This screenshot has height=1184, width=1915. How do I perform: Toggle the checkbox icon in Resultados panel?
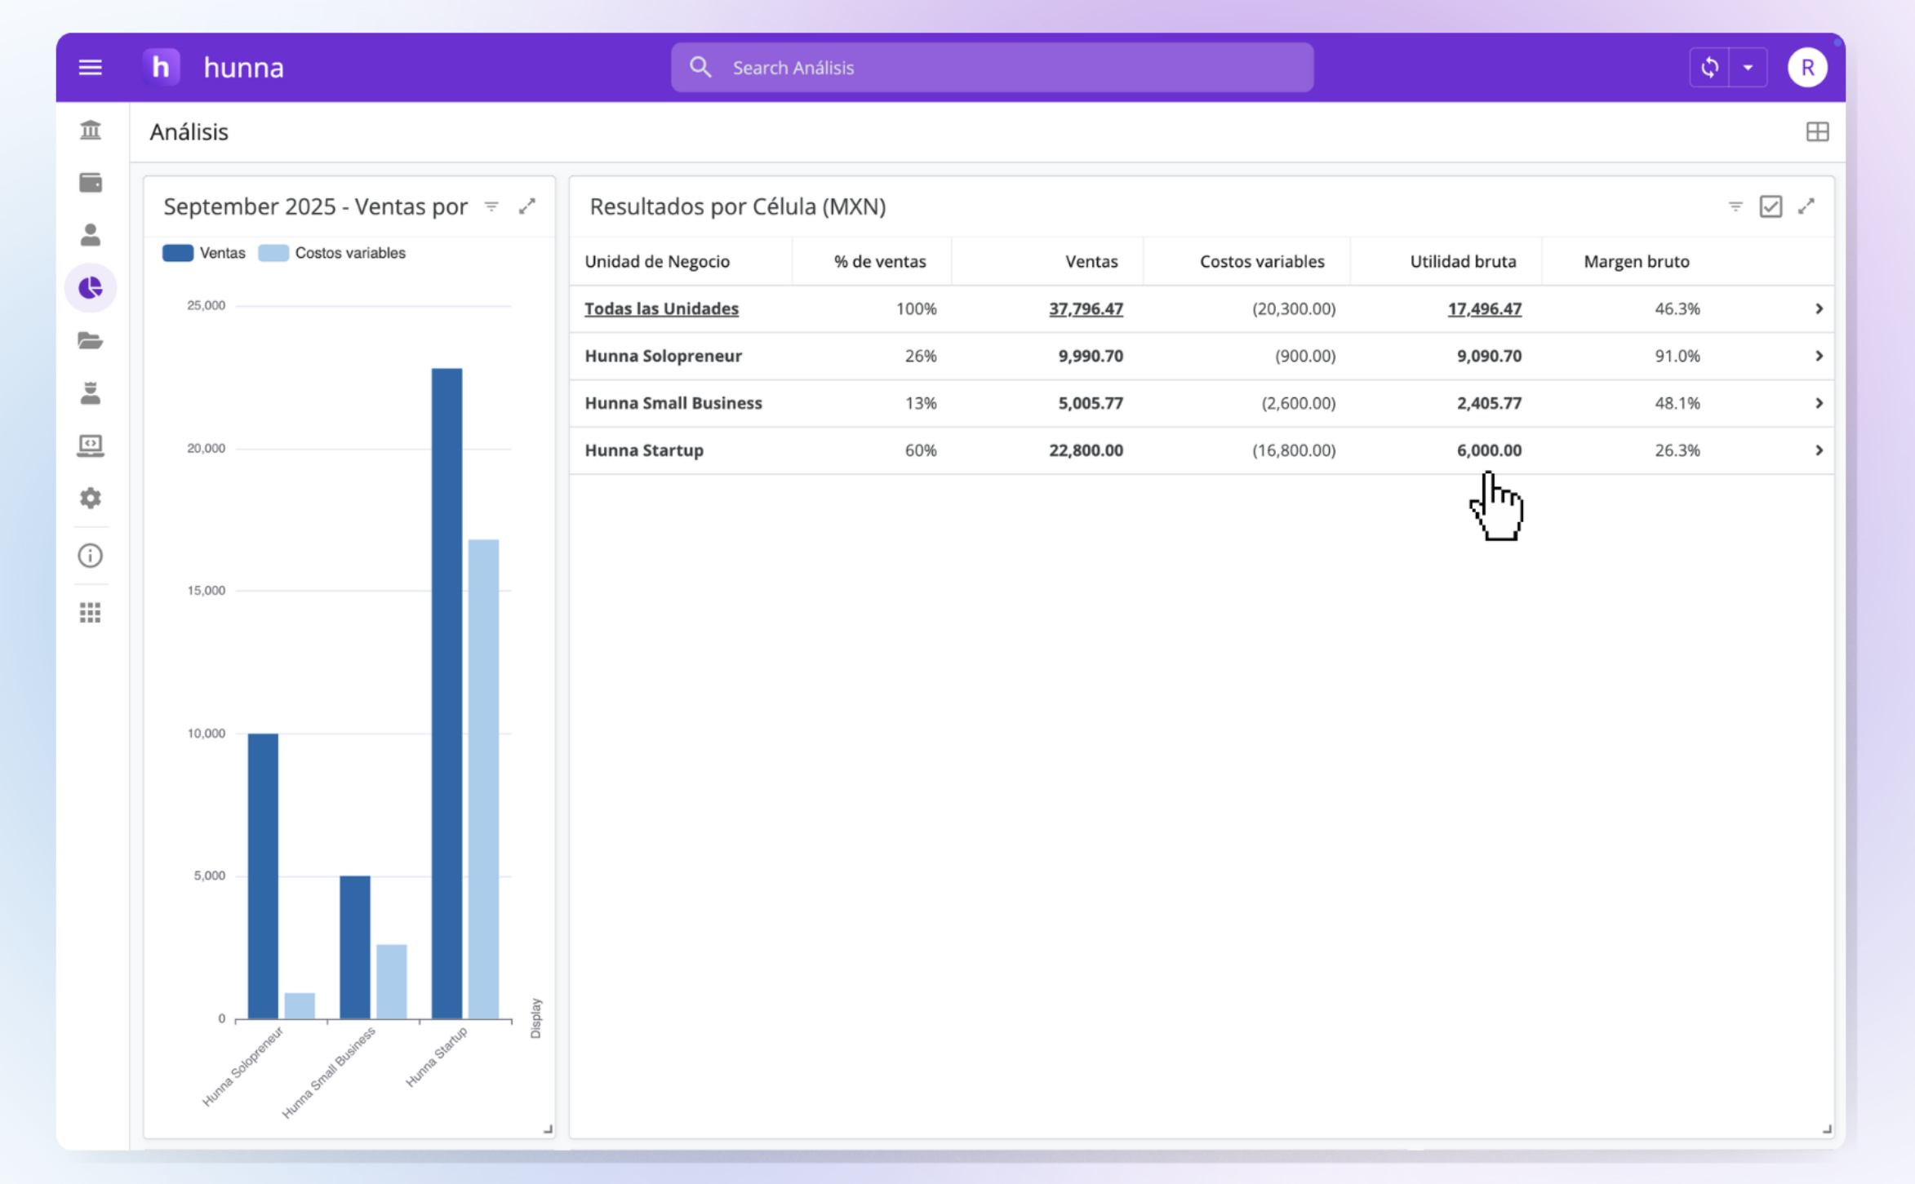click(x=1771, y=206)
